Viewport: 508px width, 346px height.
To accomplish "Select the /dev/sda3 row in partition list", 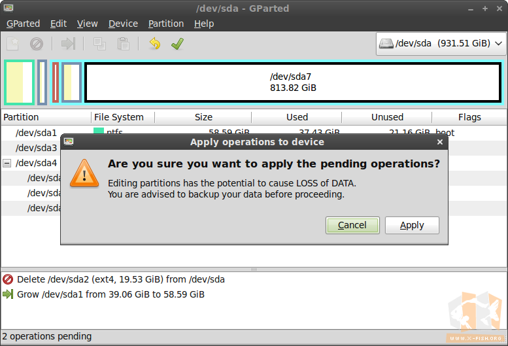I will coord(36,148).
